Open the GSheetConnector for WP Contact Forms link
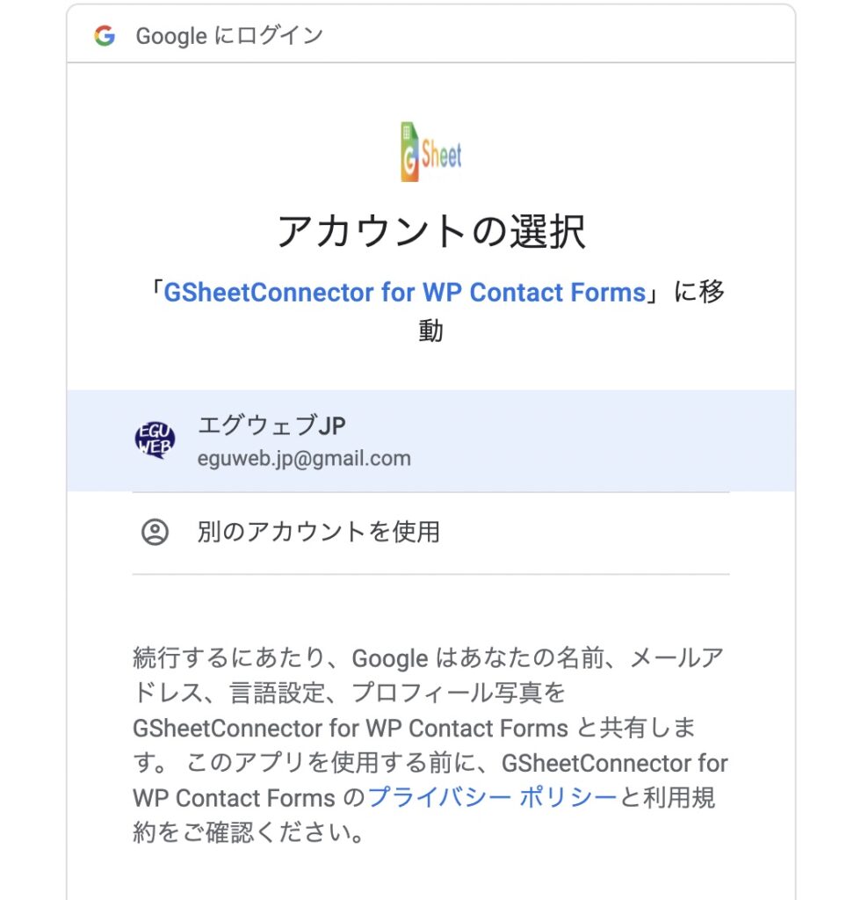 (x=405, y=293)
